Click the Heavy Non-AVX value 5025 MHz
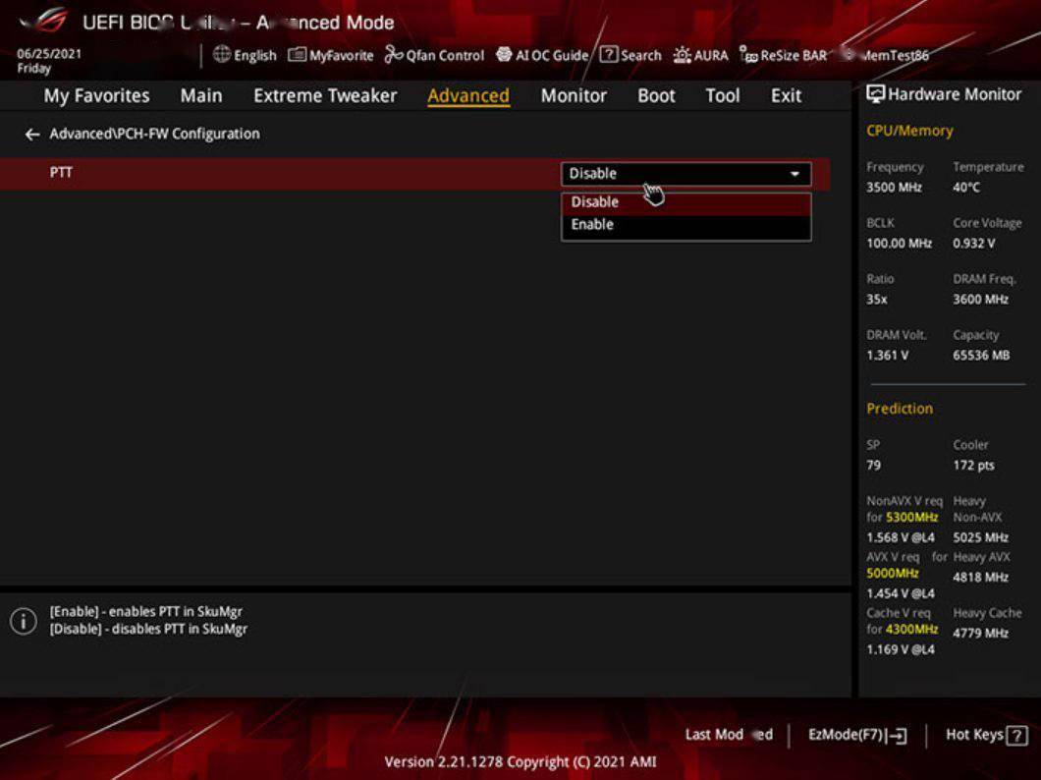The height and width of the screenshot is (780, 1041). click(980, 537)
